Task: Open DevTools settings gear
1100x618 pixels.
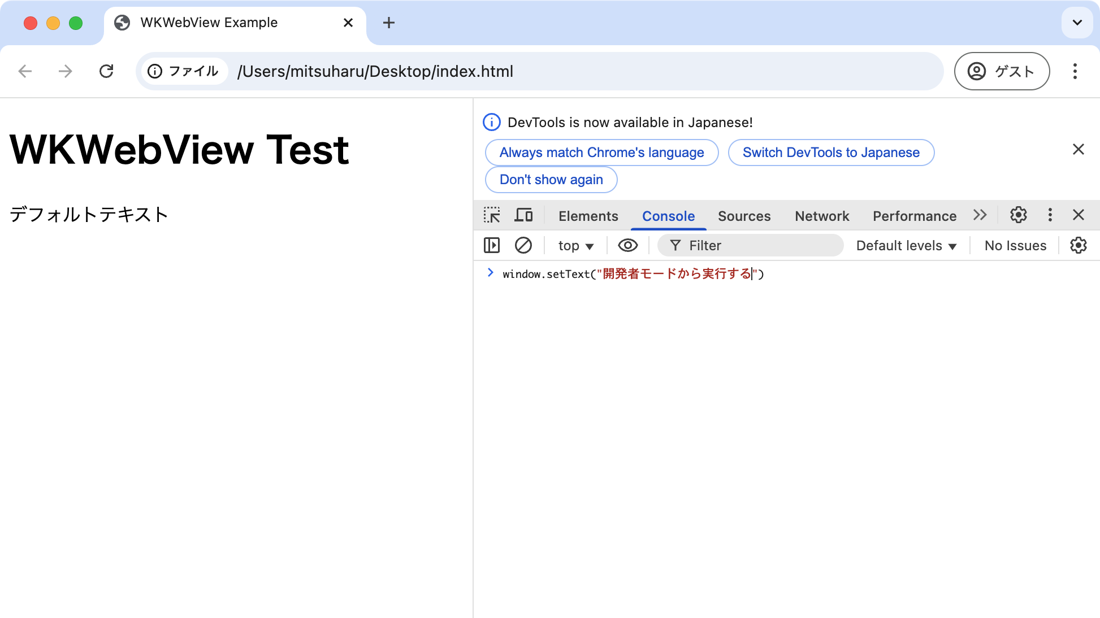Action: point(1018,215)
